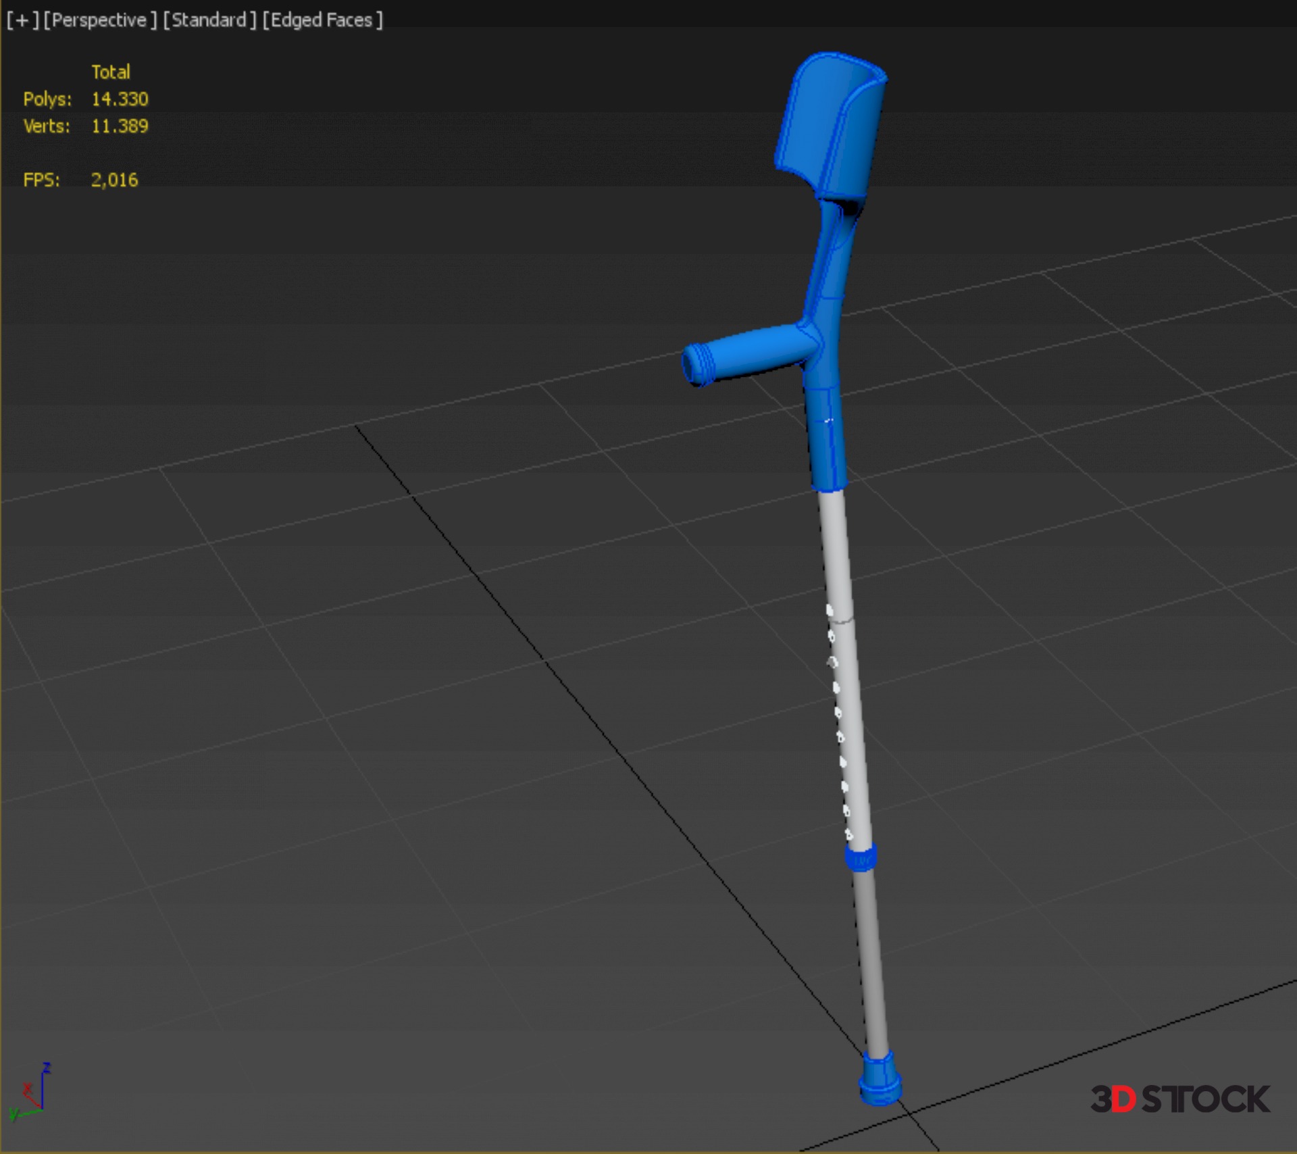
Task: Click the topmost adjustment hole on tube
Action: tap(830, 610)
